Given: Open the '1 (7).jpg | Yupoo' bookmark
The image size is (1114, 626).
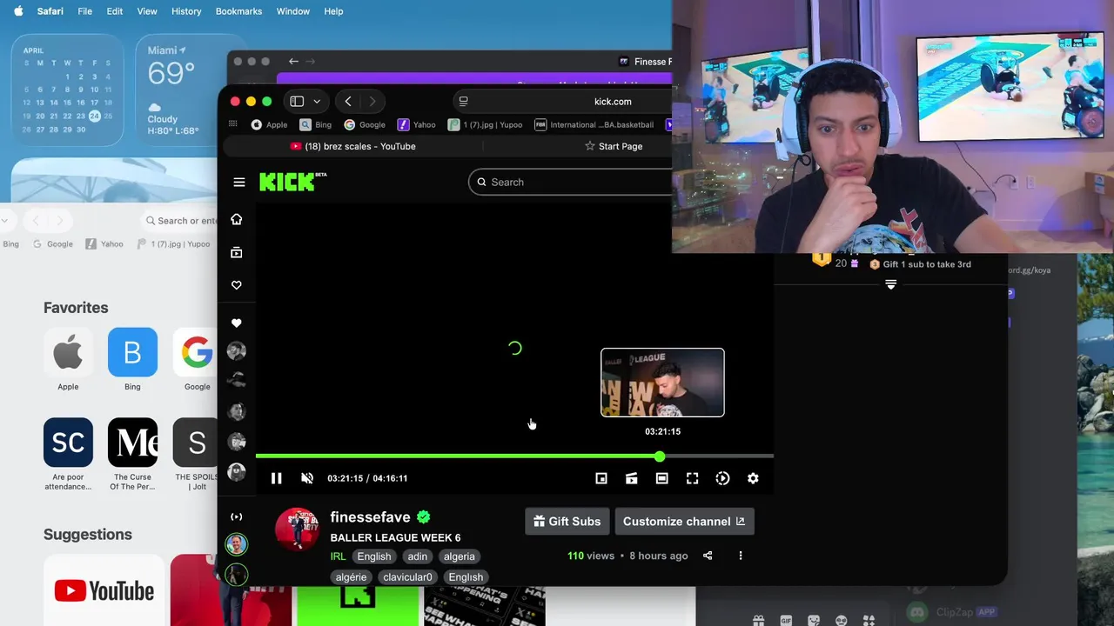Looking at the screenshot, I should (485, 124).
